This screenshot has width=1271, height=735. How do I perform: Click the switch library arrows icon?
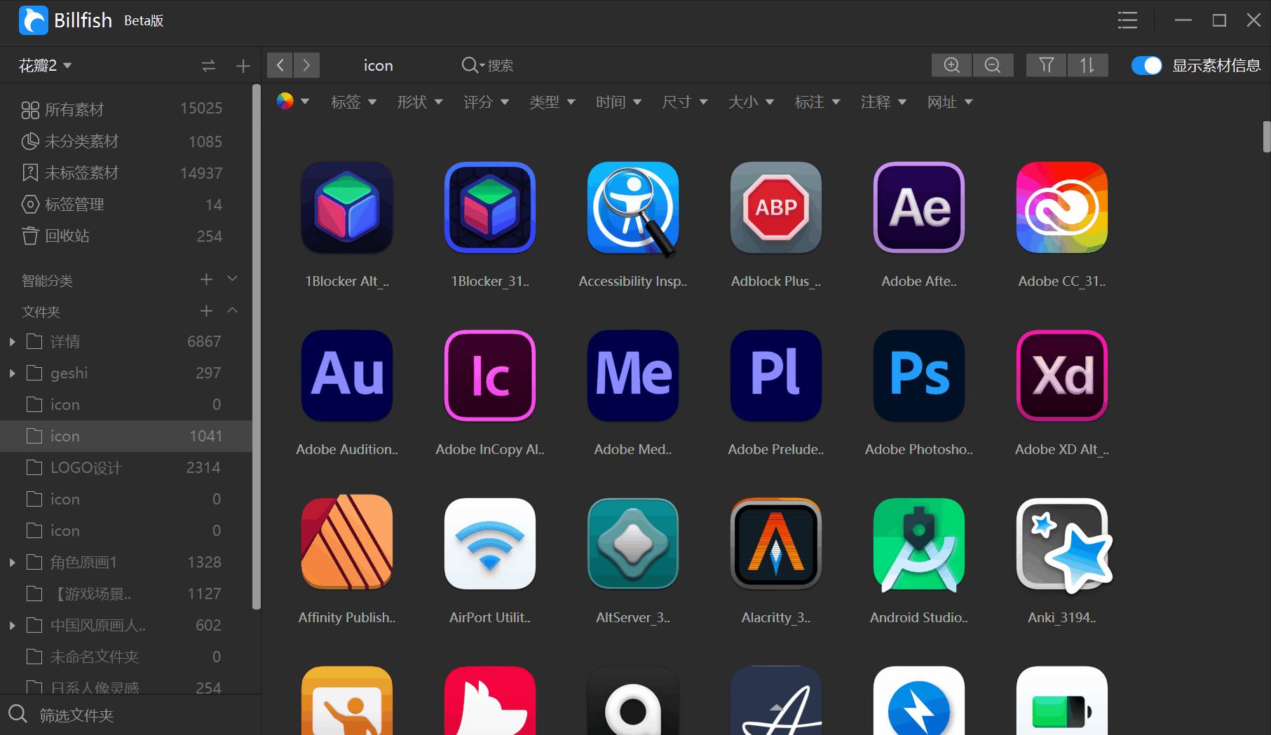(208, 66)
